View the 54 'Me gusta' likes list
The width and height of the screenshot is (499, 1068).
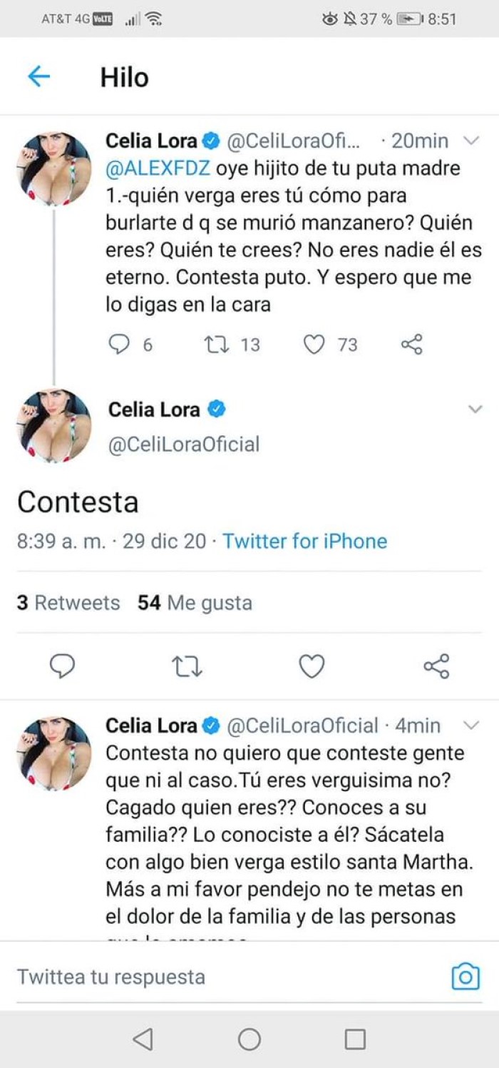(x=195, y=603)
